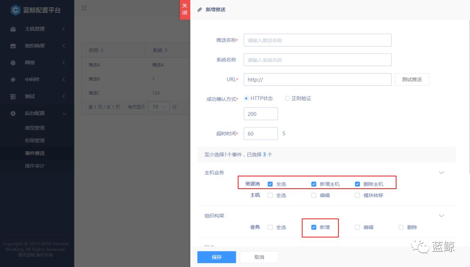Viewport: 470px width, 267px height.
Task: Open the 网络 network globe icon
Action: (x=12, y=63)
